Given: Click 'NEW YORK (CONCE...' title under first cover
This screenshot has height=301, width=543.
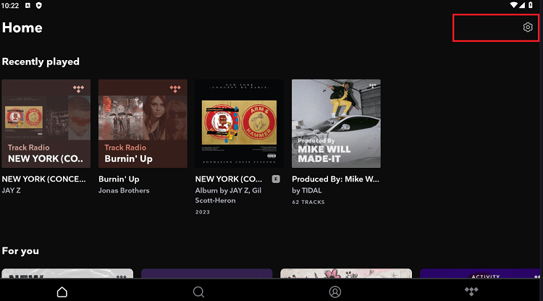Looking at the screenshot, I should click(43, 179).
